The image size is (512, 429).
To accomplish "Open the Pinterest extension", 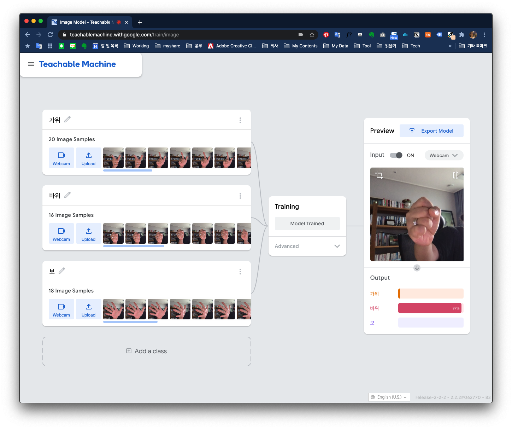I will 326,35.
